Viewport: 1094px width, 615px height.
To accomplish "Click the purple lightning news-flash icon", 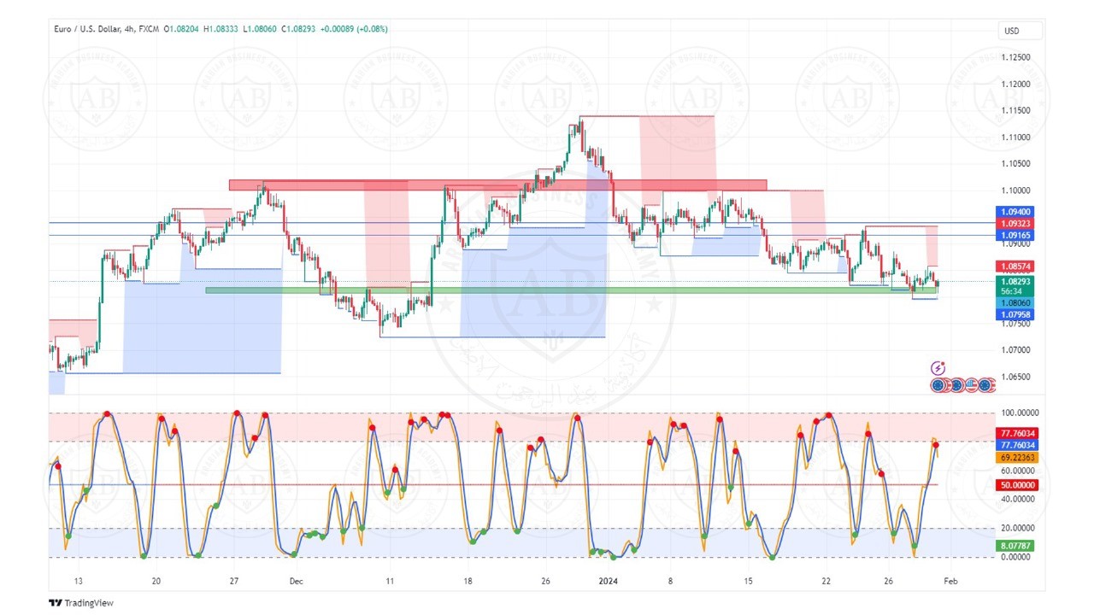I will click(938, 369).
